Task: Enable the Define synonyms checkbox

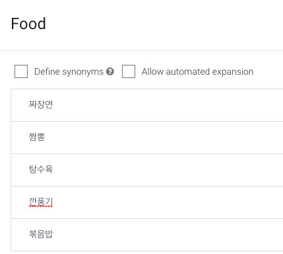Action: (21, 71)
